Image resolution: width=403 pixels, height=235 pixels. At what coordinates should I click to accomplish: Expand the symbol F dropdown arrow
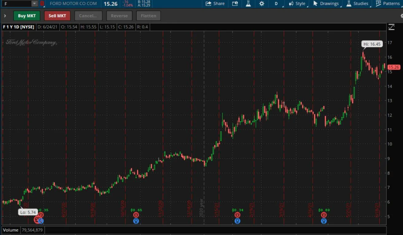34,4
